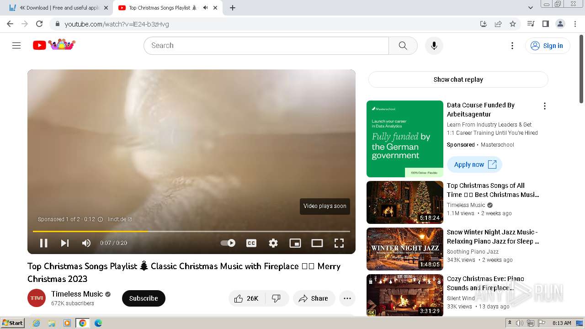Visit lindt.de advertiser link
This screenshot has height=329, width=585.
(x=120, y=219)
